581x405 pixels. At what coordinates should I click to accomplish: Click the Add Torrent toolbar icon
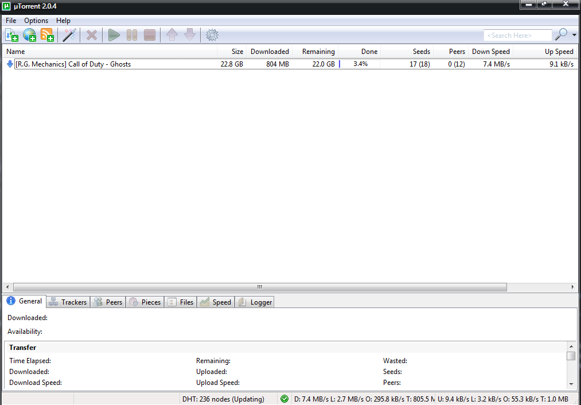click(12, 35)
